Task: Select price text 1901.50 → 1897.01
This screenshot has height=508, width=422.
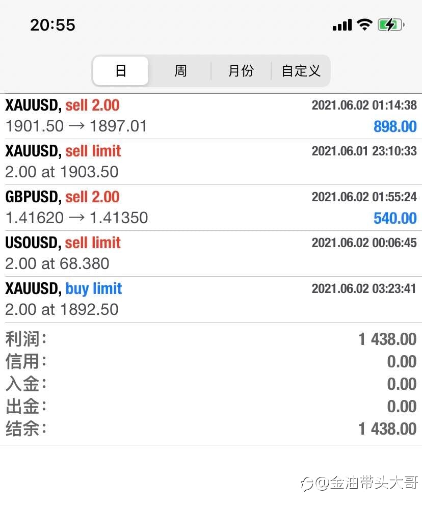Action: click(x=76, y=126)
